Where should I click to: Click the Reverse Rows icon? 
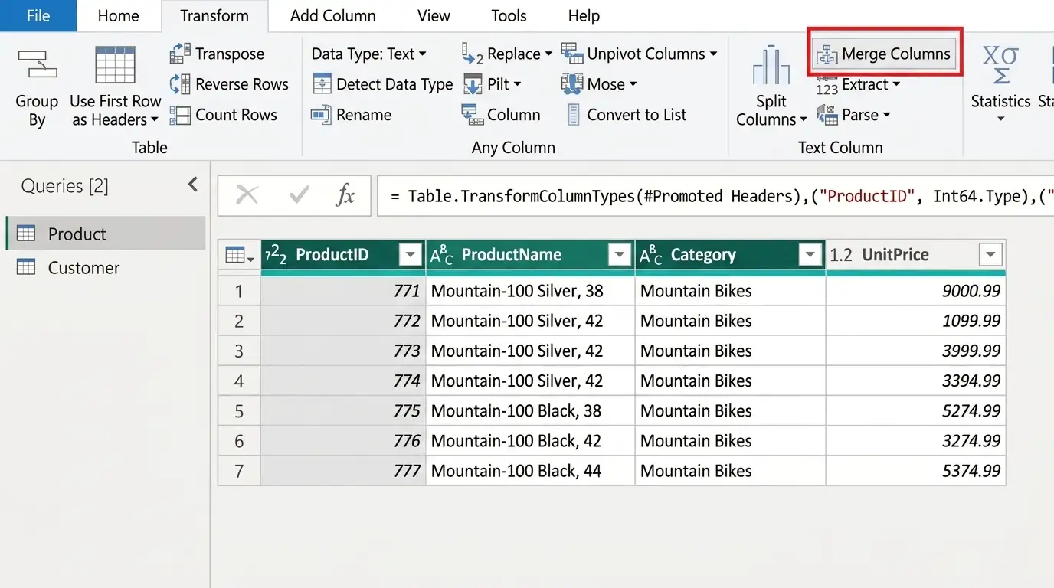coord(180,84)
